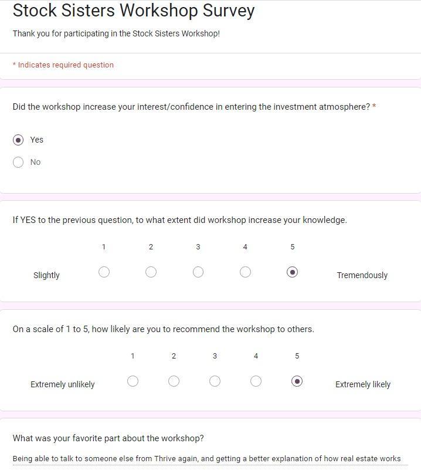Viewport: 421px width, 470px height.
Task: Click the 'No' option label text
Action: pos(35,162)
